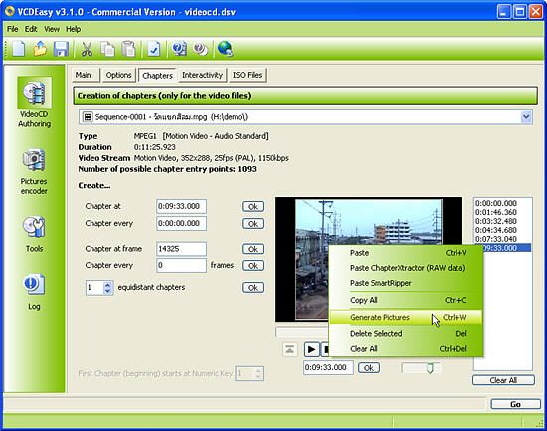
Task: Click the Chapter every frames field
Action: point(181,266)
